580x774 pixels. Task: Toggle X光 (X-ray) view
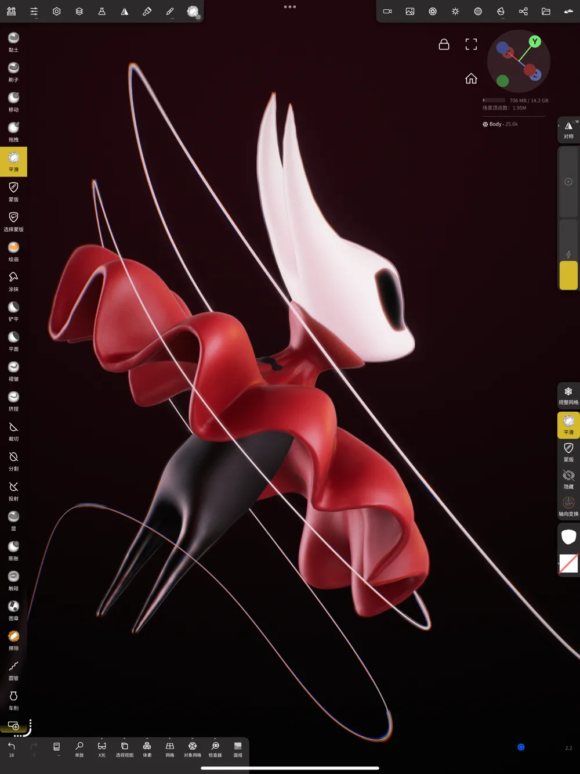102,748
